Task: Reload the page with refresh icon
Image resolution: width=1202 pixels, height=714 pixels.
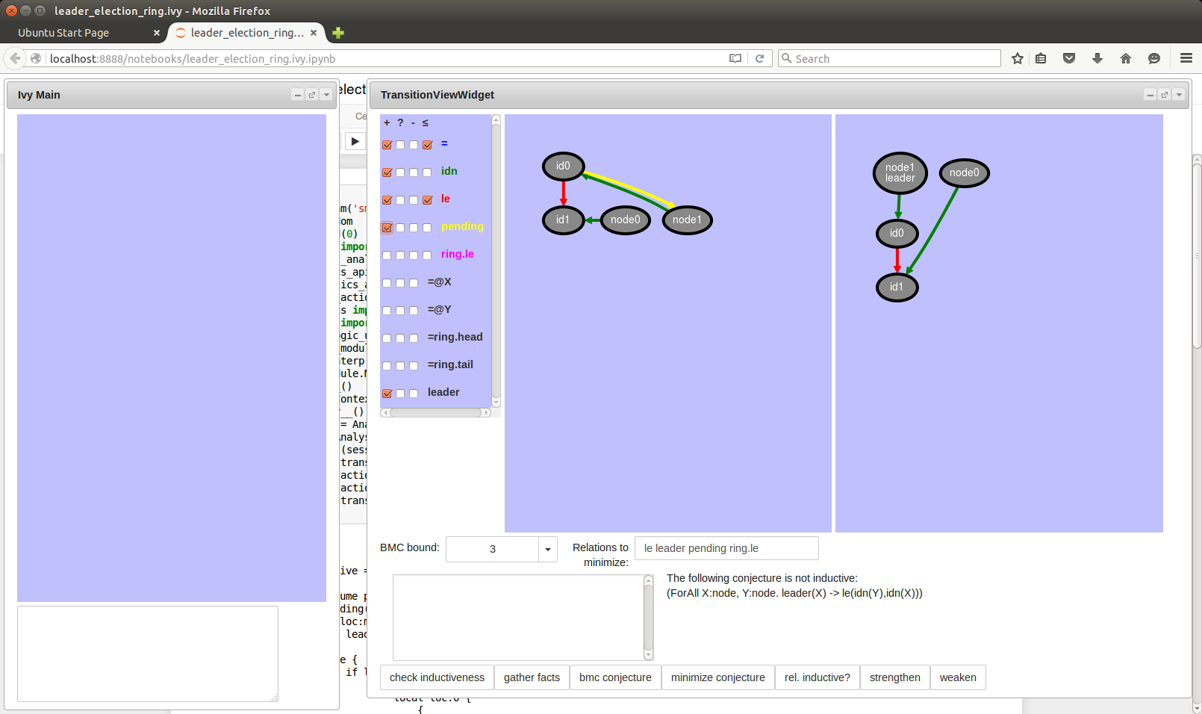Action: click(759, 58)
